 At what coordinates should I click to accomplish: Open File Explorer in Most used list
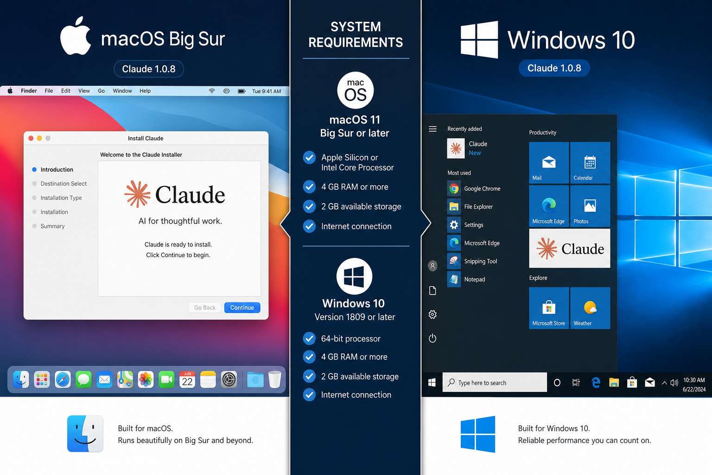pos(470,207)
